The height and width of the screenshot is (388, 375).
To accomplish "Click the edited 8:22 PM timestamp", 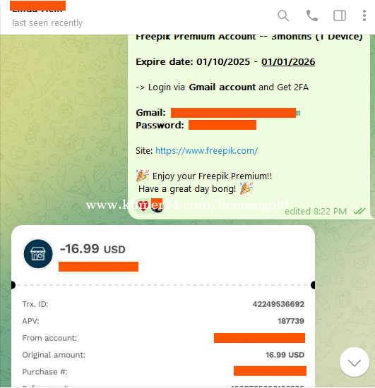I will [x=316, y=212].
